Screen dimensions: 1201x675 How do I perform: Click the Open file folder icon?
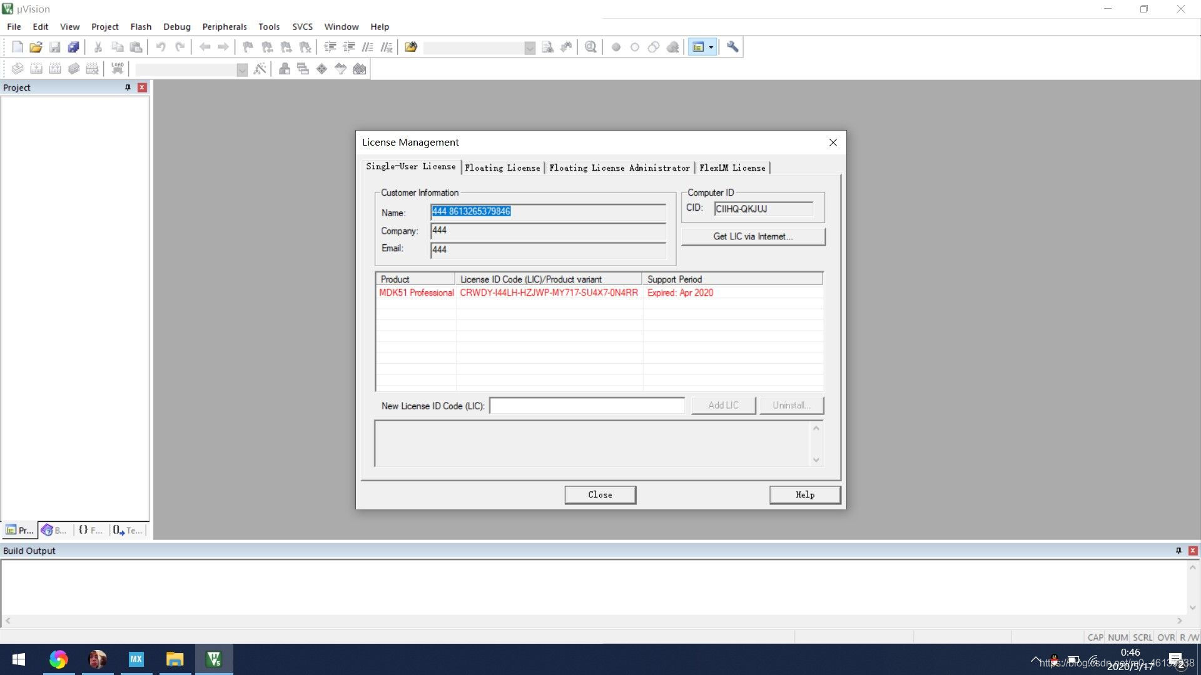(x=36, y=47)
